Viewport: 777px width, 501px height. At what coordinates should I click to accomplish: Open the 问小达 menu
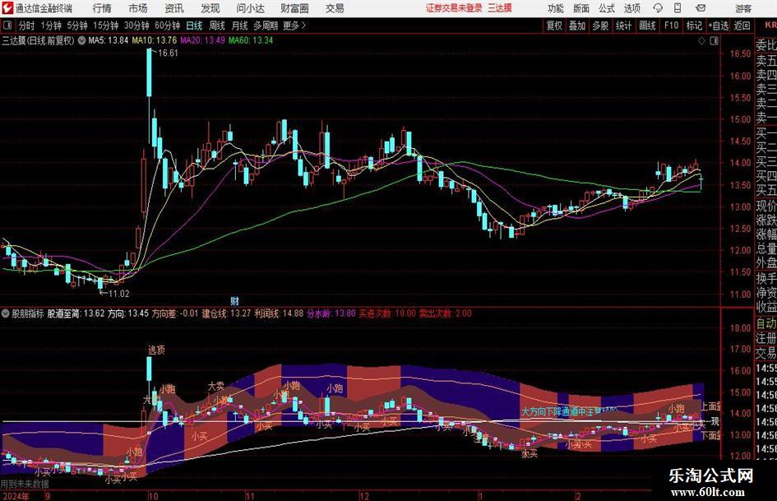pos(250,8)
